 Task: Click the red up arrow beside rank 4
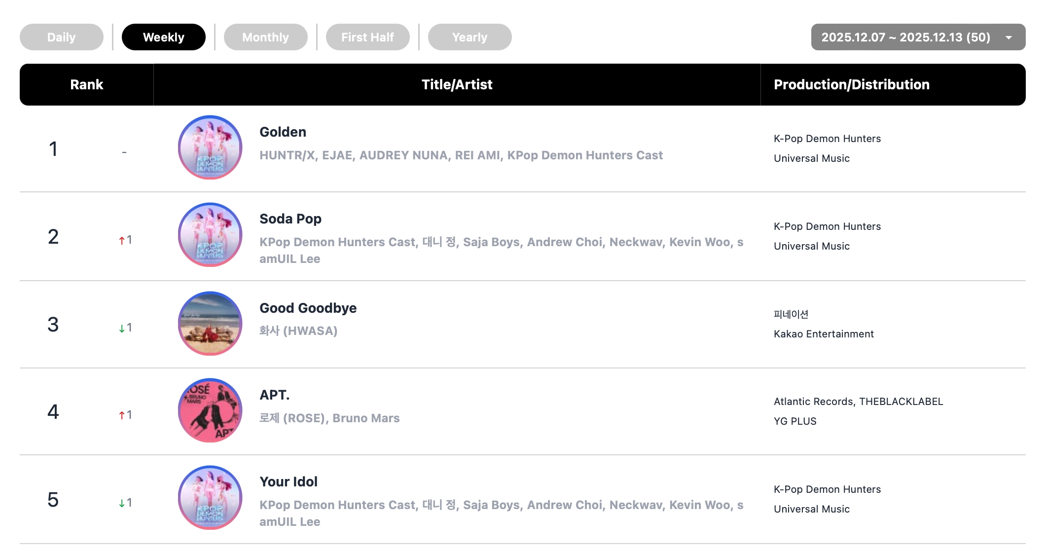(122, 415)
